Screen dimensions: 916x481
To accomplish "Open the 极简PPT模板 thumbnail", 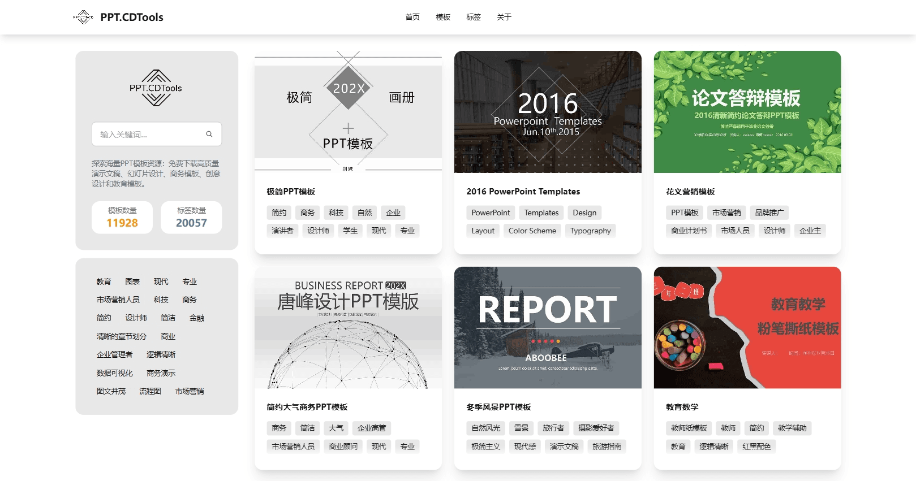I will pyautogui.click(x=348, y=112).
